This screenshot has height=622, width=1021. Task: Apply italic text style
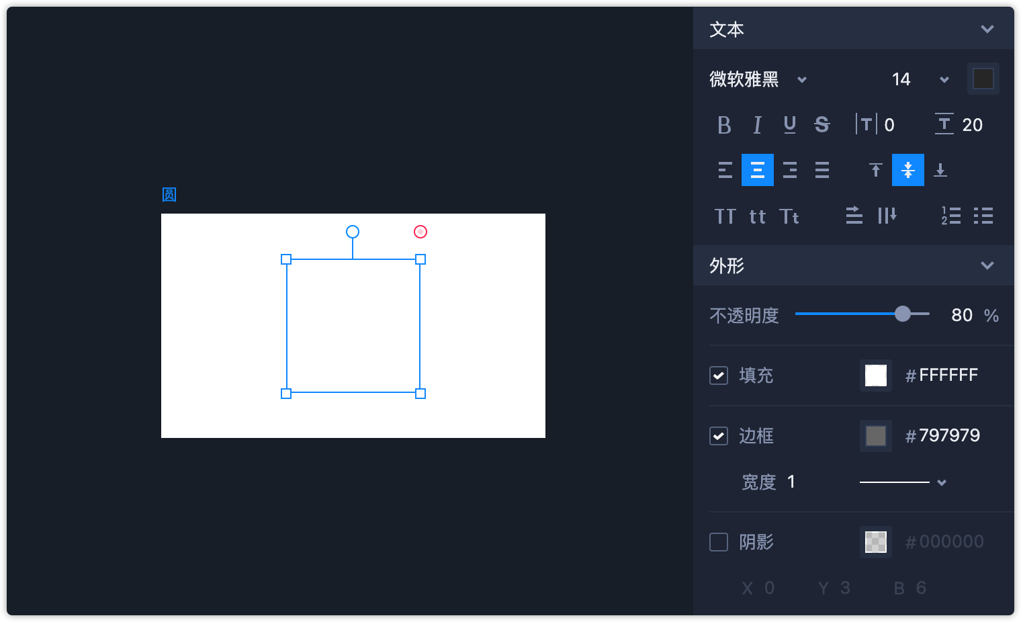coord(757,125)
